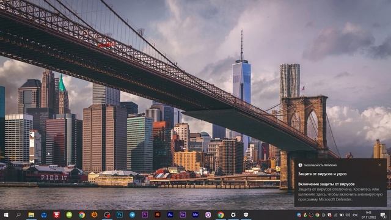Open the clock and date showing 07.11.2022
The width and height of the screenshot is (391, 220).
pos(368,215)
